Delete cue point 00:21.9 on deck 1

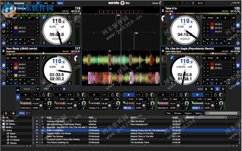point(37,28)
